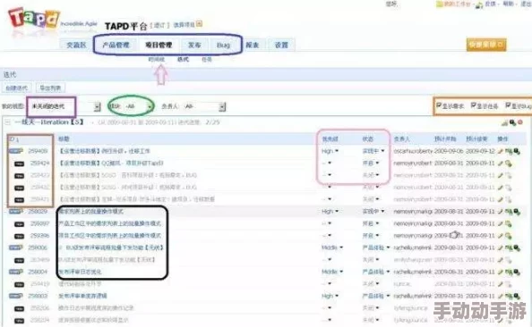Toggle the 显示任务 checkbox
Image resolution: width=532 pixels, height=327 pixels.
click(474, 105)
